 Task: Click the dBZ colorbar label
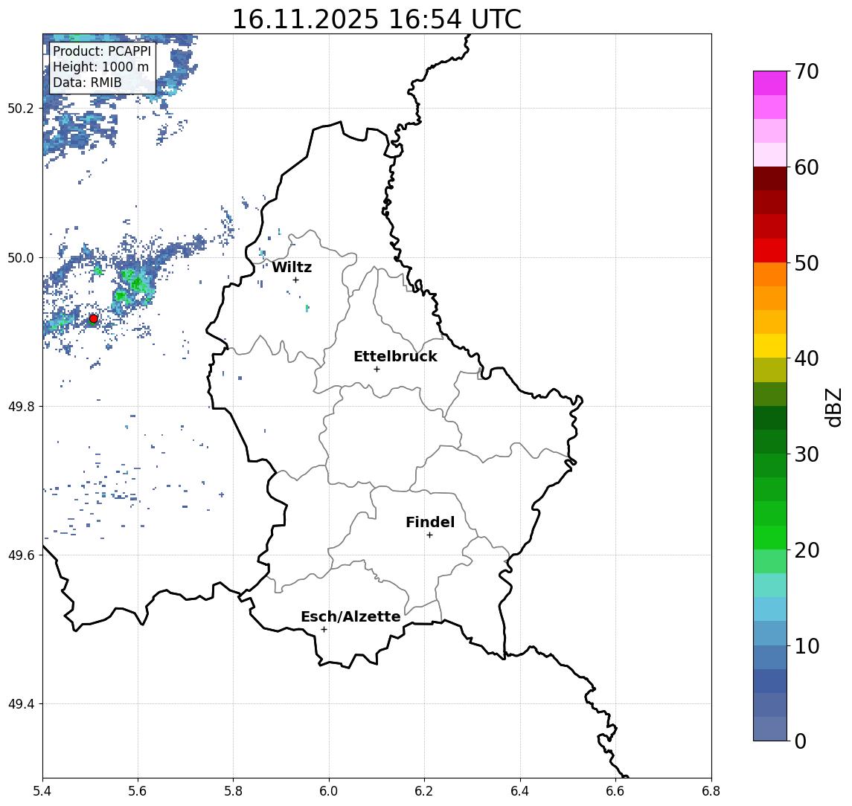tap(833, 407)
